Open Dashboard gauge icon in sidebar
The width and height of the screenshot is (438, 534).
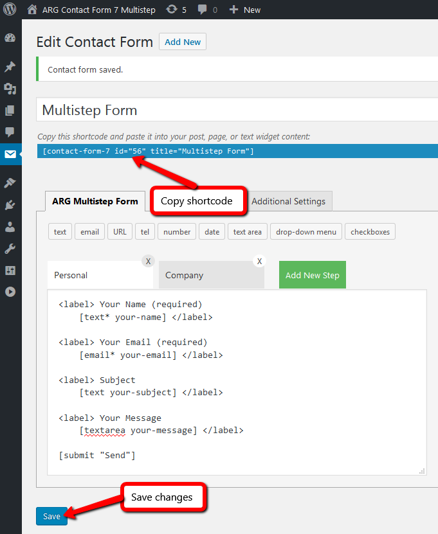(10, 38)
